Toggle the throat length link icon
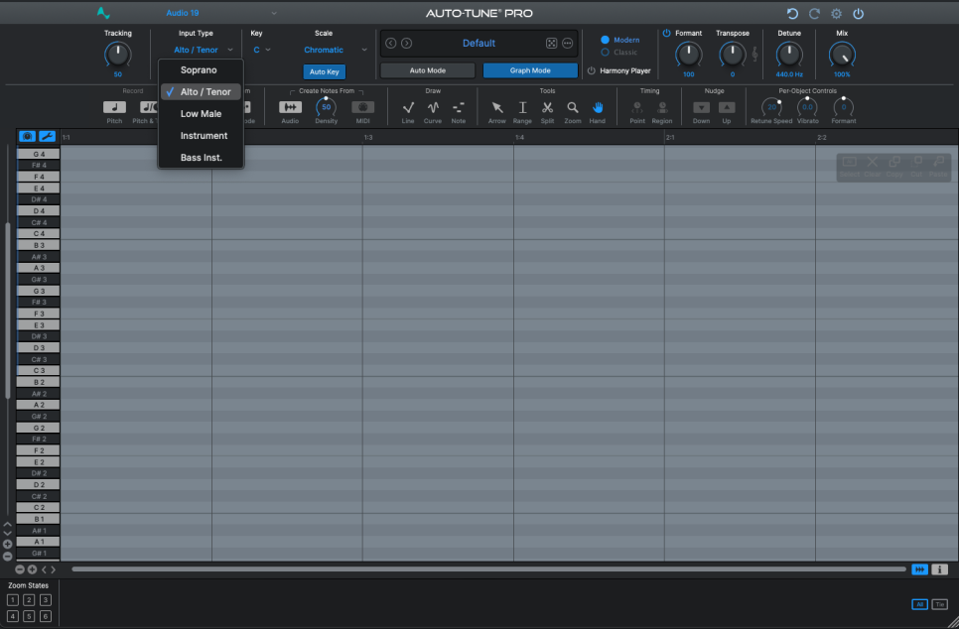Screen dimensions: 959x629 [754, 55]
